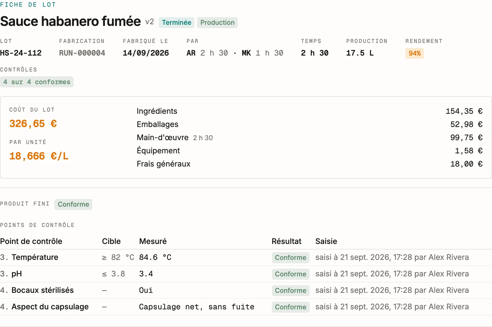This screenshot has width=492, height=327.
Task: Select the Bocaux stérilisés row
Action: [x=246, y=290]
